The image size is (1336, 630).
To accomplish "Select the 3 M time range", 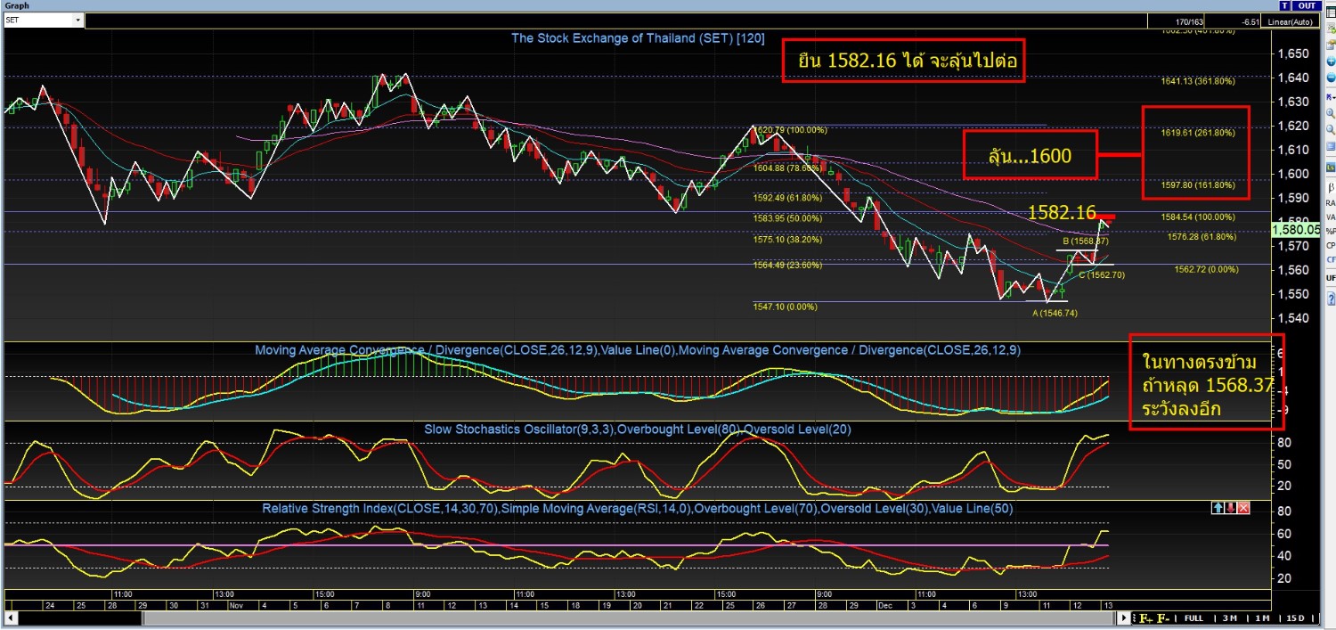I will coord(1228,618).
